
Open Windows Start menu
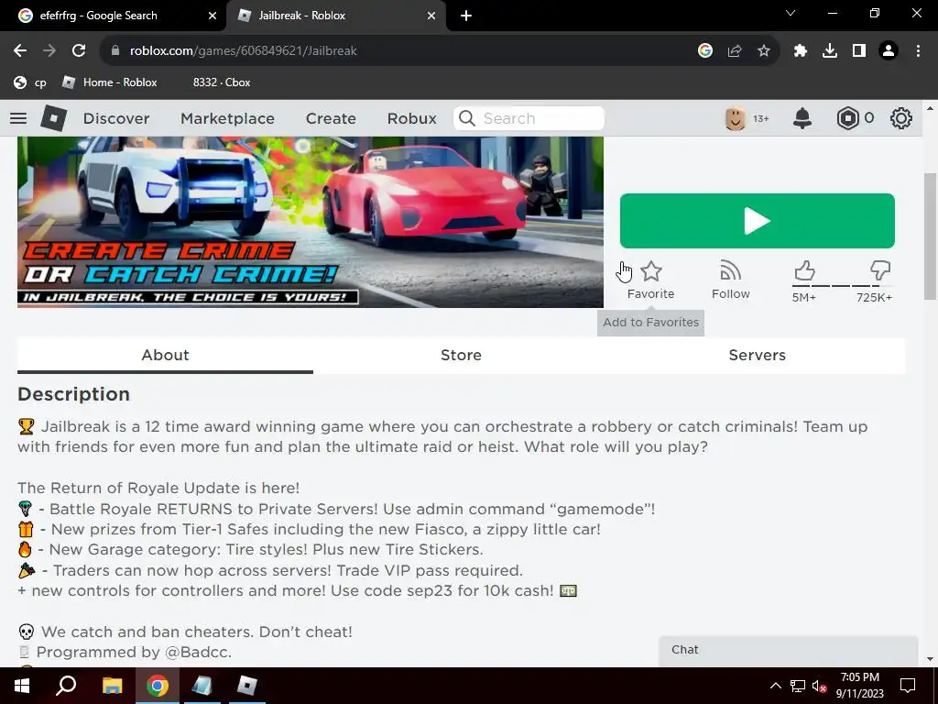point(22,686)
